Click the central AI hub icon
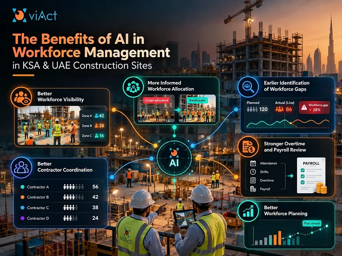Screen dimensions: 342x256 point(174,158)
